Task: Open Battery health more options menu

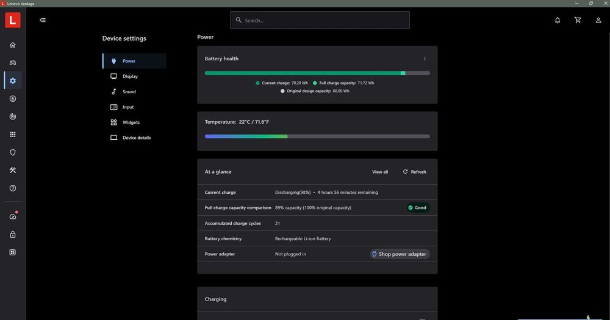Action: pos(425,59)
